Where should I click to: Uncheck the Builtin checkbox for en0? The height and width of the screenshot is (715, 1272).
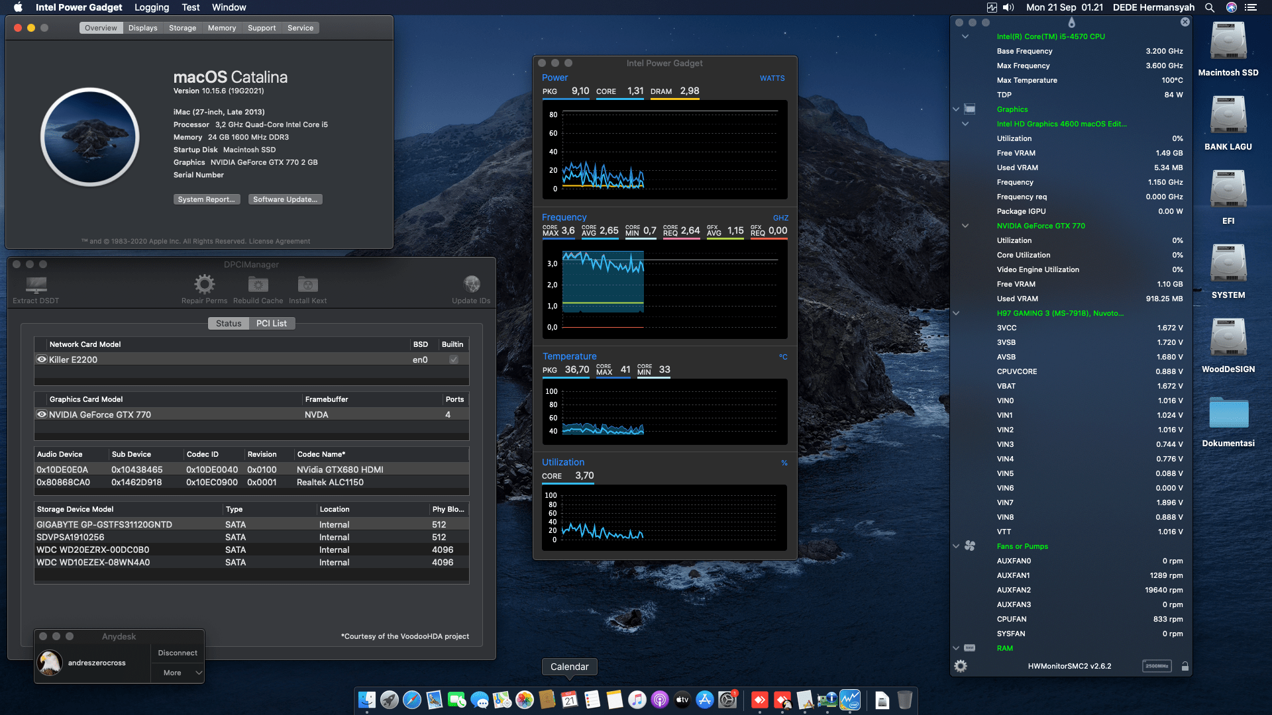[x=453, y=359]
